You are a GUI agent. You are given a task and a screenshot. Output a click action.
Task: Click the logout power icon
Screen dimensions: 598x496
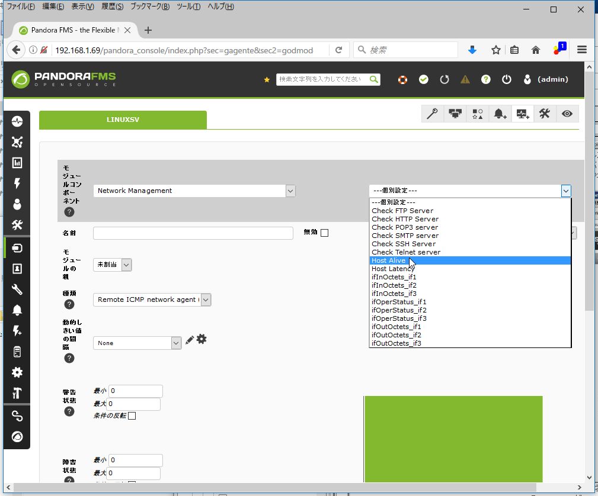pos(507,80)
